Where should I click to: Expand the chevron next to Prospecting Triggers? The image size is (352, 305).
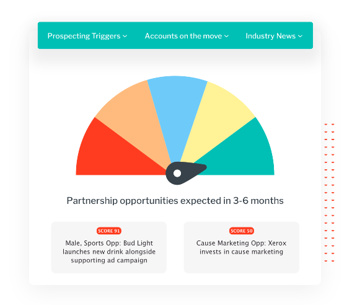(x=125, y=36)
